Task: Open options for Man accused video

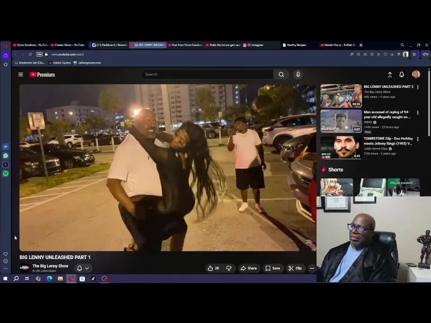Action: 418,113
